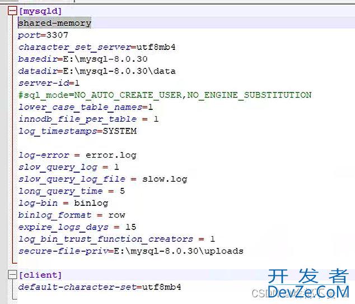Image resolution: width=355 pixels, height=304 pixels.
Task: Click the log_bin_trust_function_creators = 1 line
Action: pos(117,239)
